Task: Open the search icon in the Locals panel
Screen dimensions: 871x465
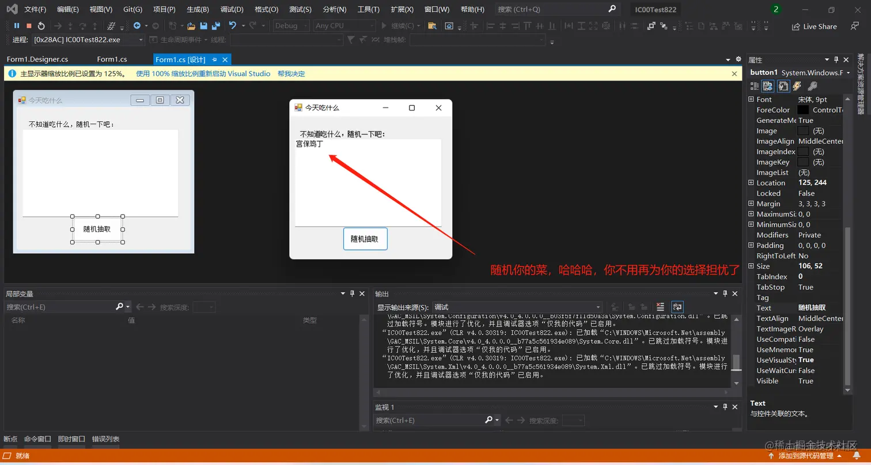Action: click(x=119, y=307)
